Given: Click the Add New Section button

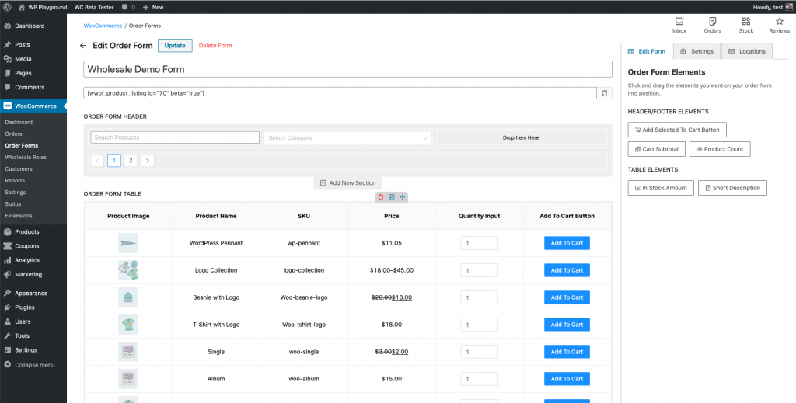Looking at the screenshot, I should [x=347, y=183].
